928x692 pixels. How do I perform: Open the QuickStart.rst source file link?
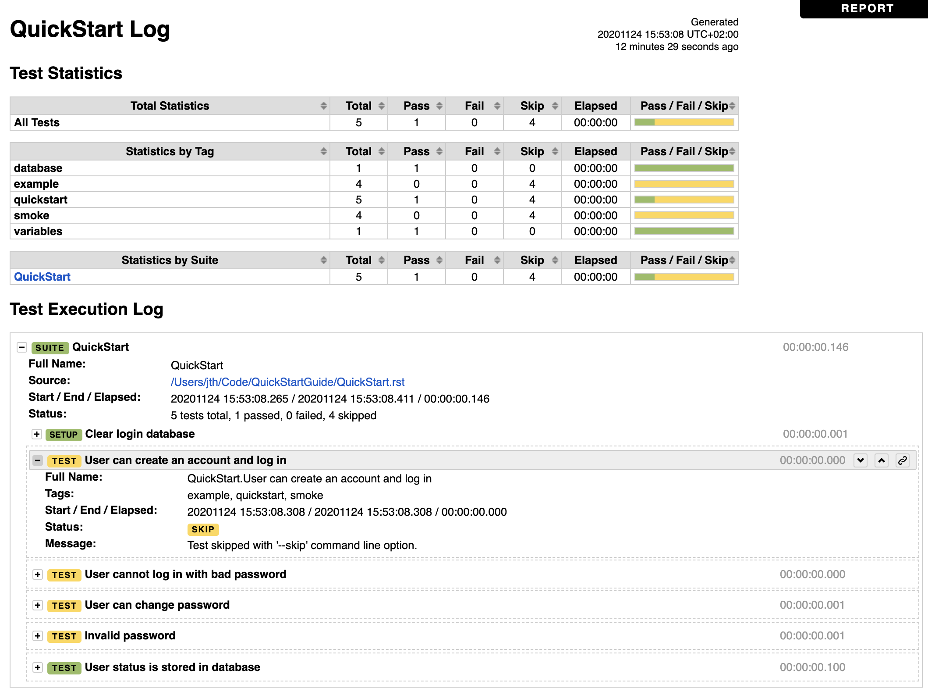point(287,382)
